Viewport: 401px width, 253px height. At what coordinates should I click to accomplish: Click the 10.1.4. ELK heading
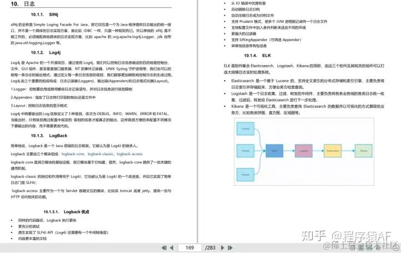point(257,56)
